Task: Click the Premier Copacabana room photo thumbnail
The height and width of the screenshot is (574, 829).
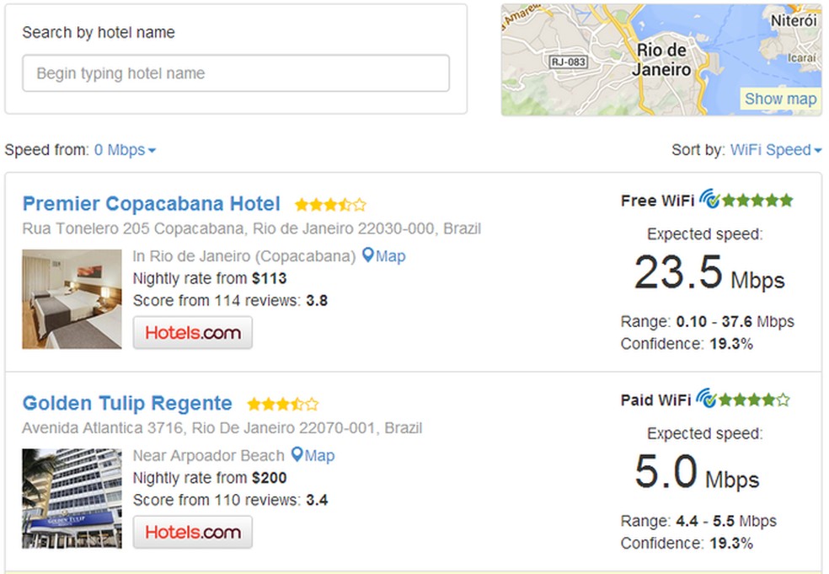Action: click(x=72, y=299)
